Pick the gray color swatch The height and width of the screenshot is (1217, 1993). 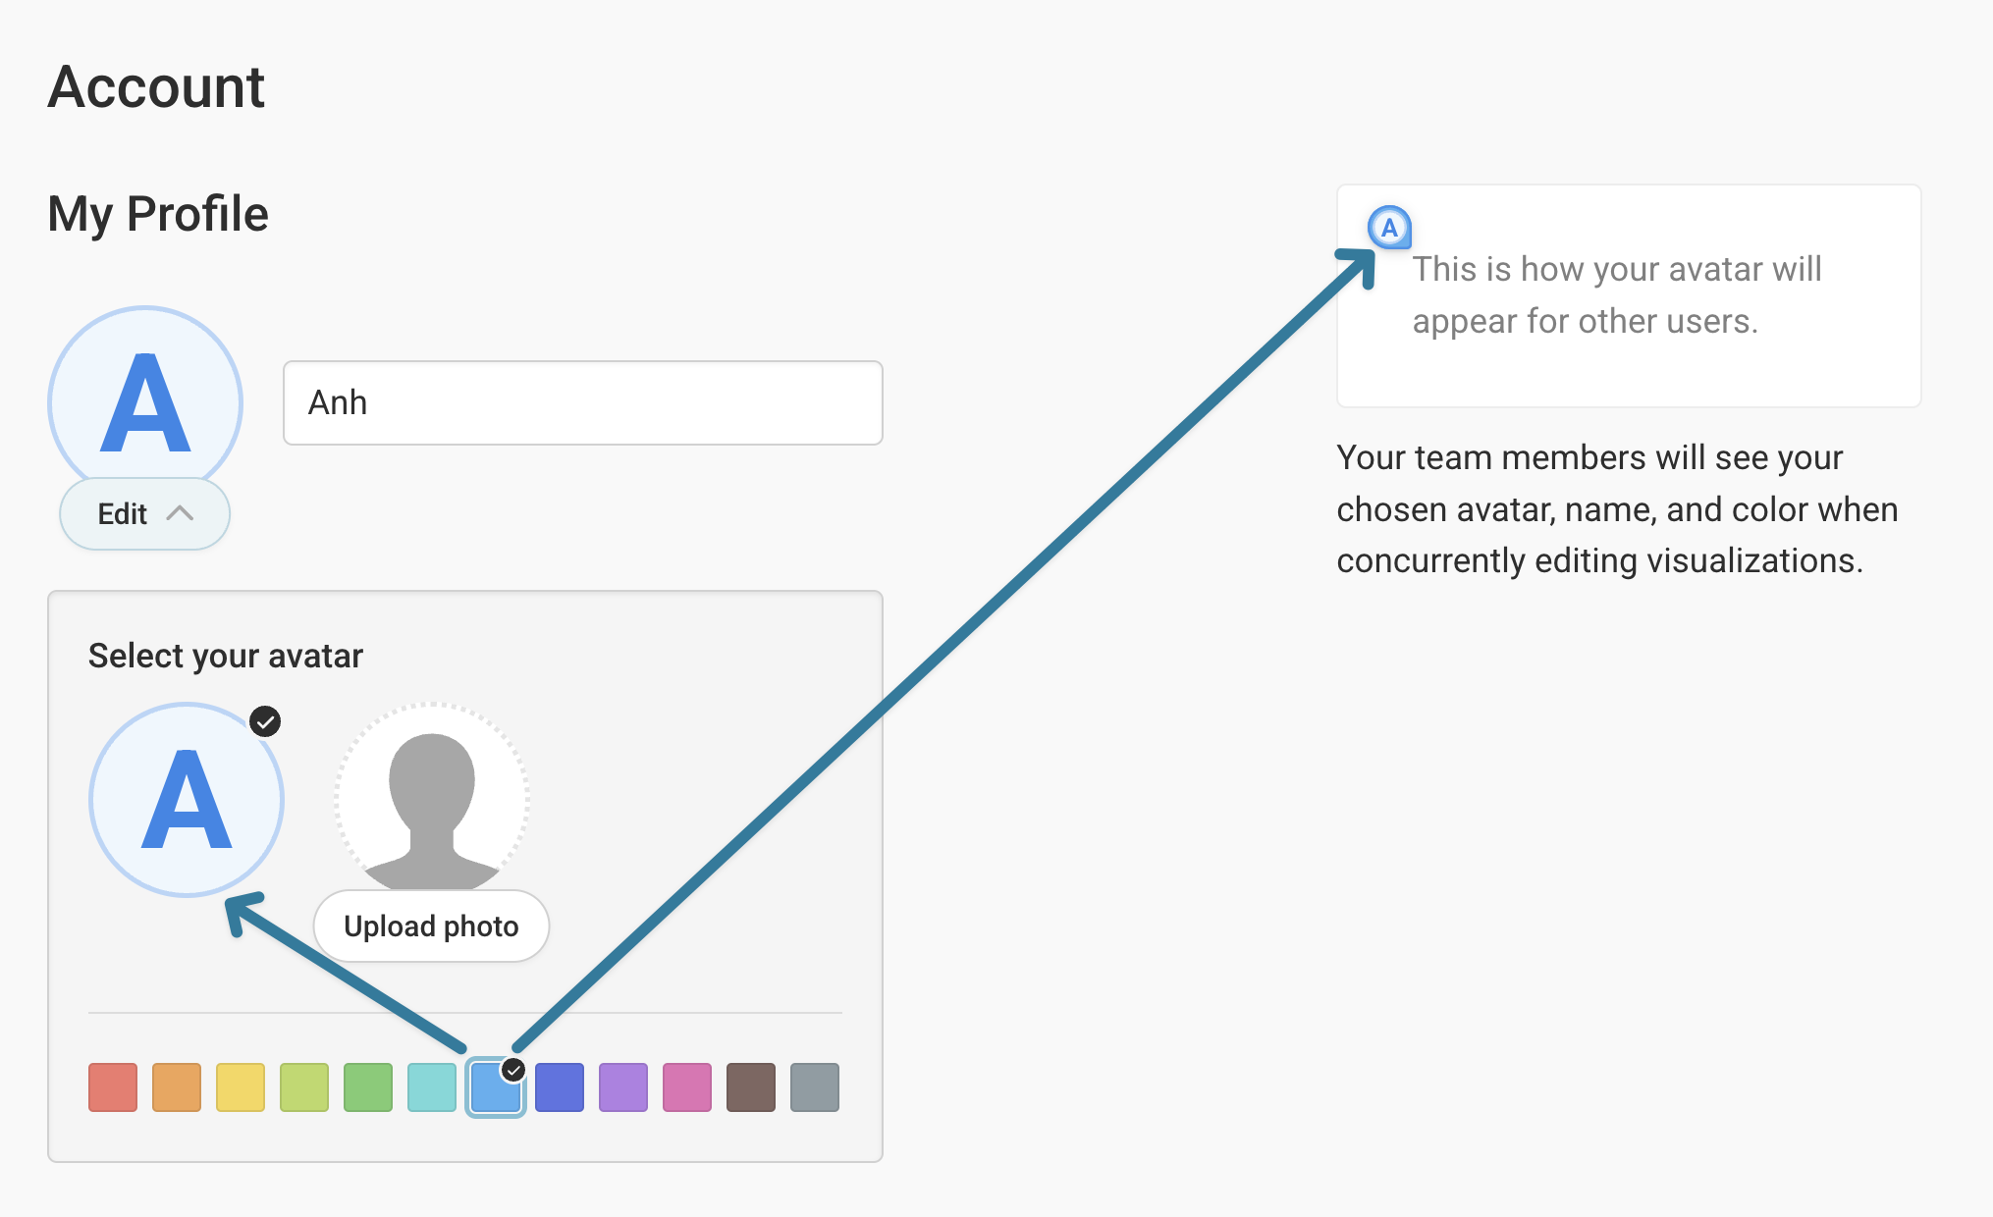[x=815, y=1086]
